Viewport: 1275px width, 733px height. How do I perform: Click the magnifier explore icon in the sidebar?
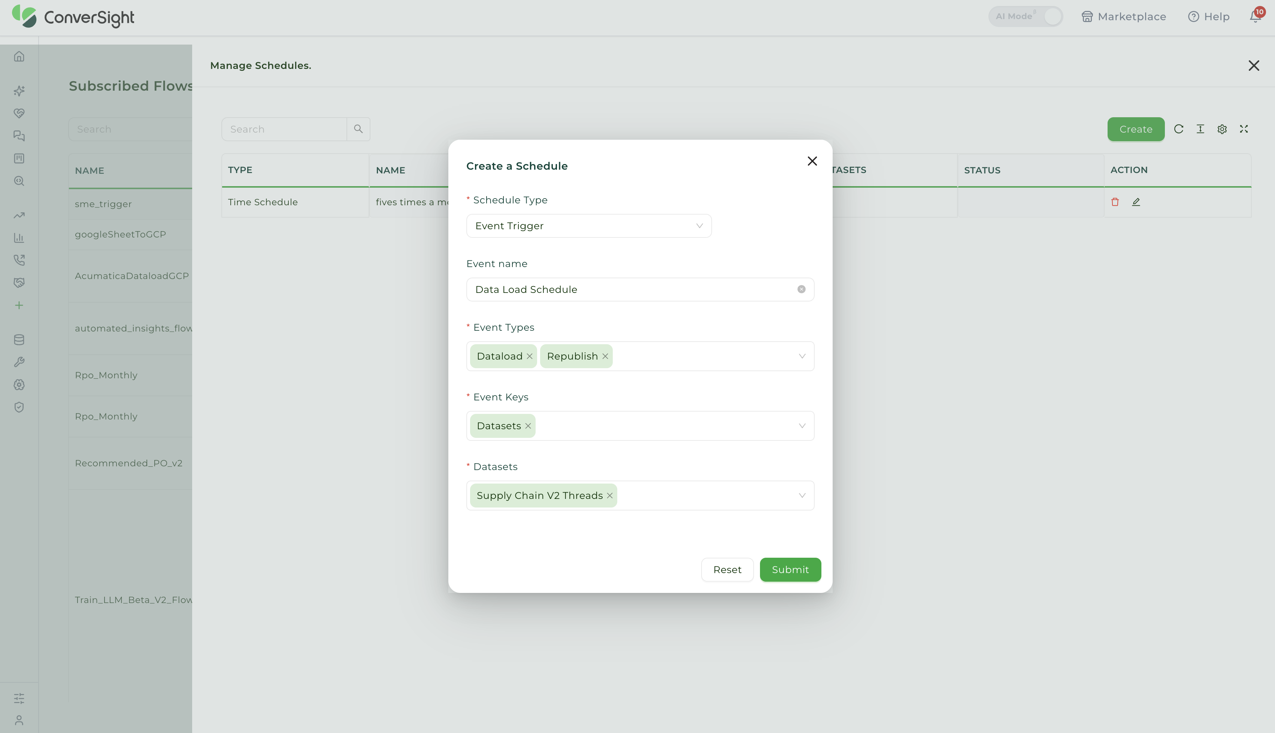tap(19, 181)
